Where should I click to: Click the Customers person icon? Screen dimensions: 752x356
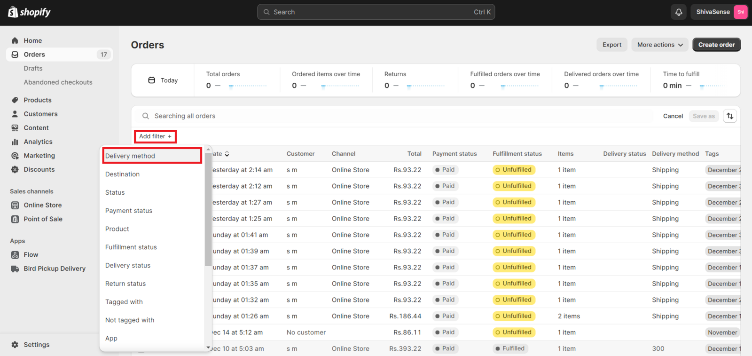pos(15,114)
